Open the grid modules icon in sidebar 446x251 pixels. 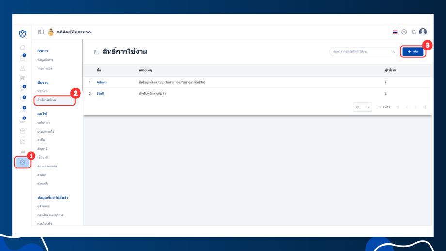click(22, 141)
